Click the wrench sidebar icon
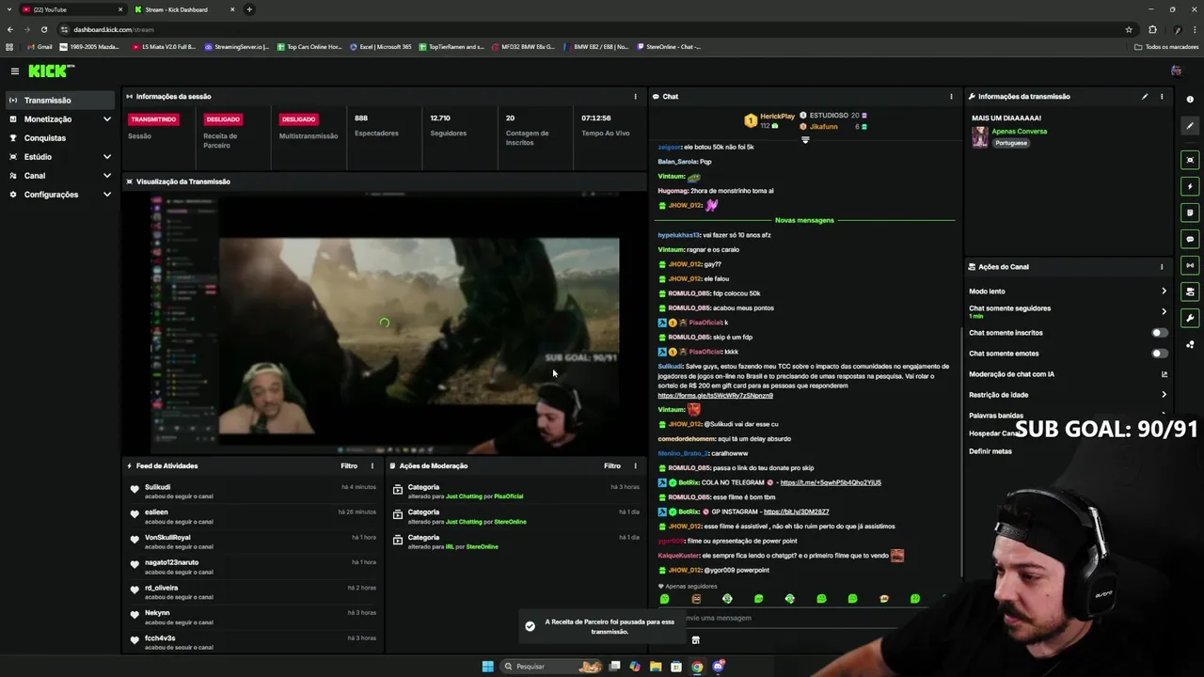Image resolution: width=1204 pixels, height=677 pixels. click(1190, 318)
